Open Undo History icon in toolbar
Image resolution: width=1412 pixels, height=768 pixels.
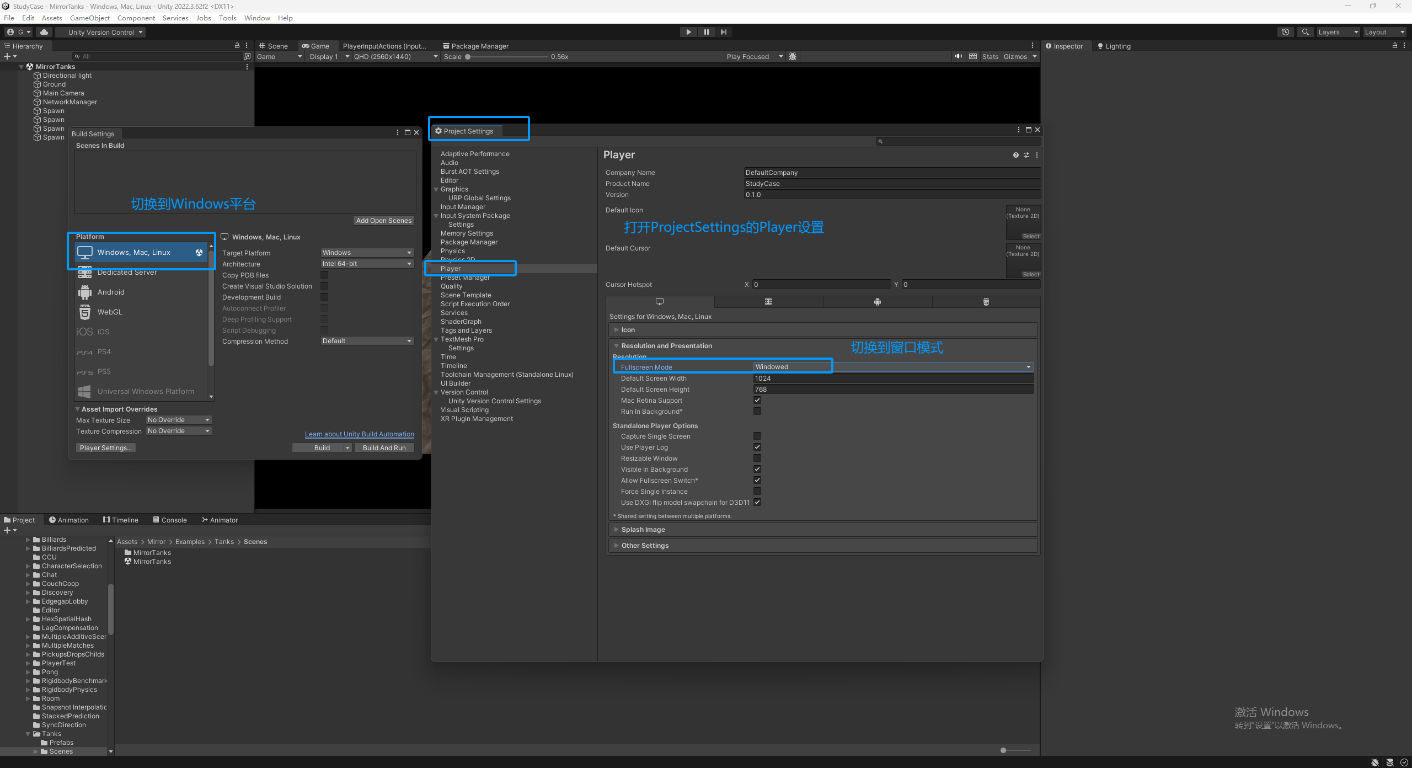coord(1285,32)
